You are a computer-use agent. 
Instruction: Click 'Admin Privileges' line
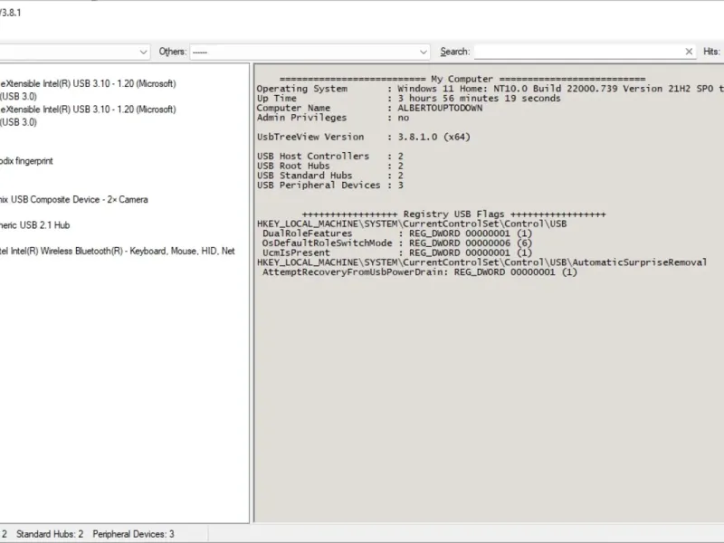[333, 118]
